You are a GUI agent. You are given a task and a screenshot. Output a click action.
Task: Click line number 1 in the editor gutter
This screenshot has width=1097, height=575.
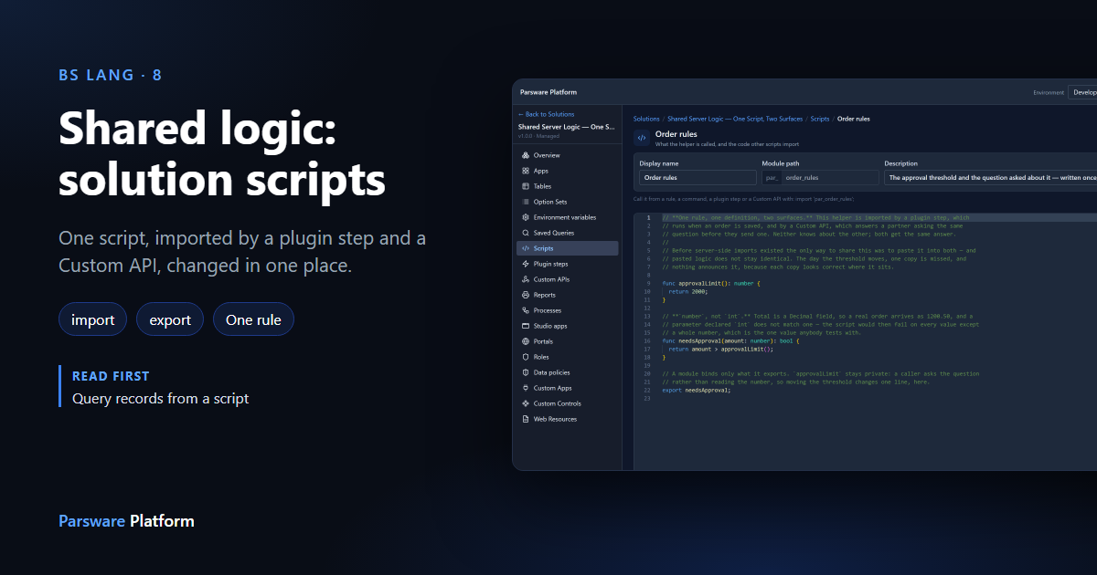[x=648, y=218]
